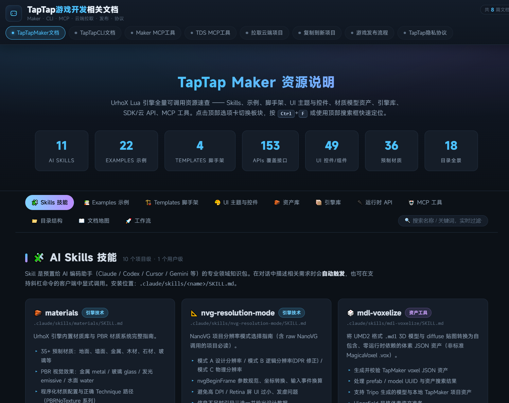
Task: Select the 拉取云端项目 tab
Action: (x=264, y=33)
